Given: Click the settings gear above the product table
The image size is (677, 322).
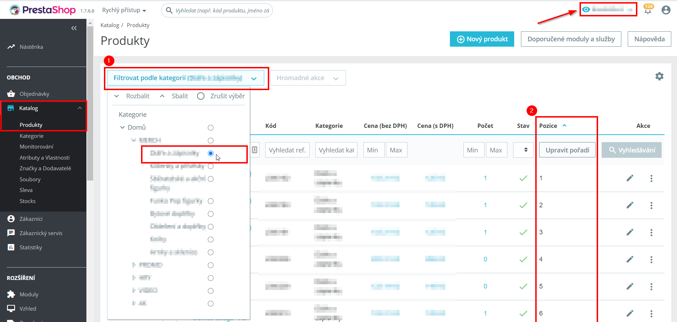Looking at the screenshot, I should click(660, 76).
